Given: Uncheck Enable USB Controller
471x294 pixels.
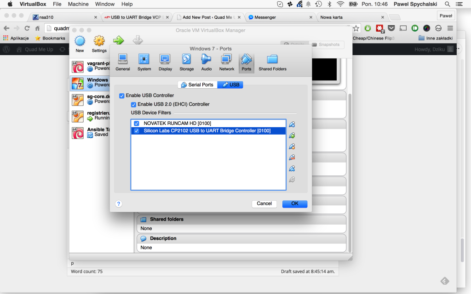Looking at the screenshot, I should coord(121,96).
